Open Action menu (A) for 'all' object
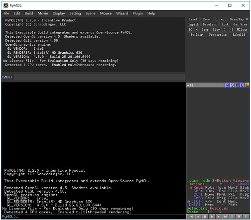Screen dimensions: 251x220 click(x=228, y=85)
